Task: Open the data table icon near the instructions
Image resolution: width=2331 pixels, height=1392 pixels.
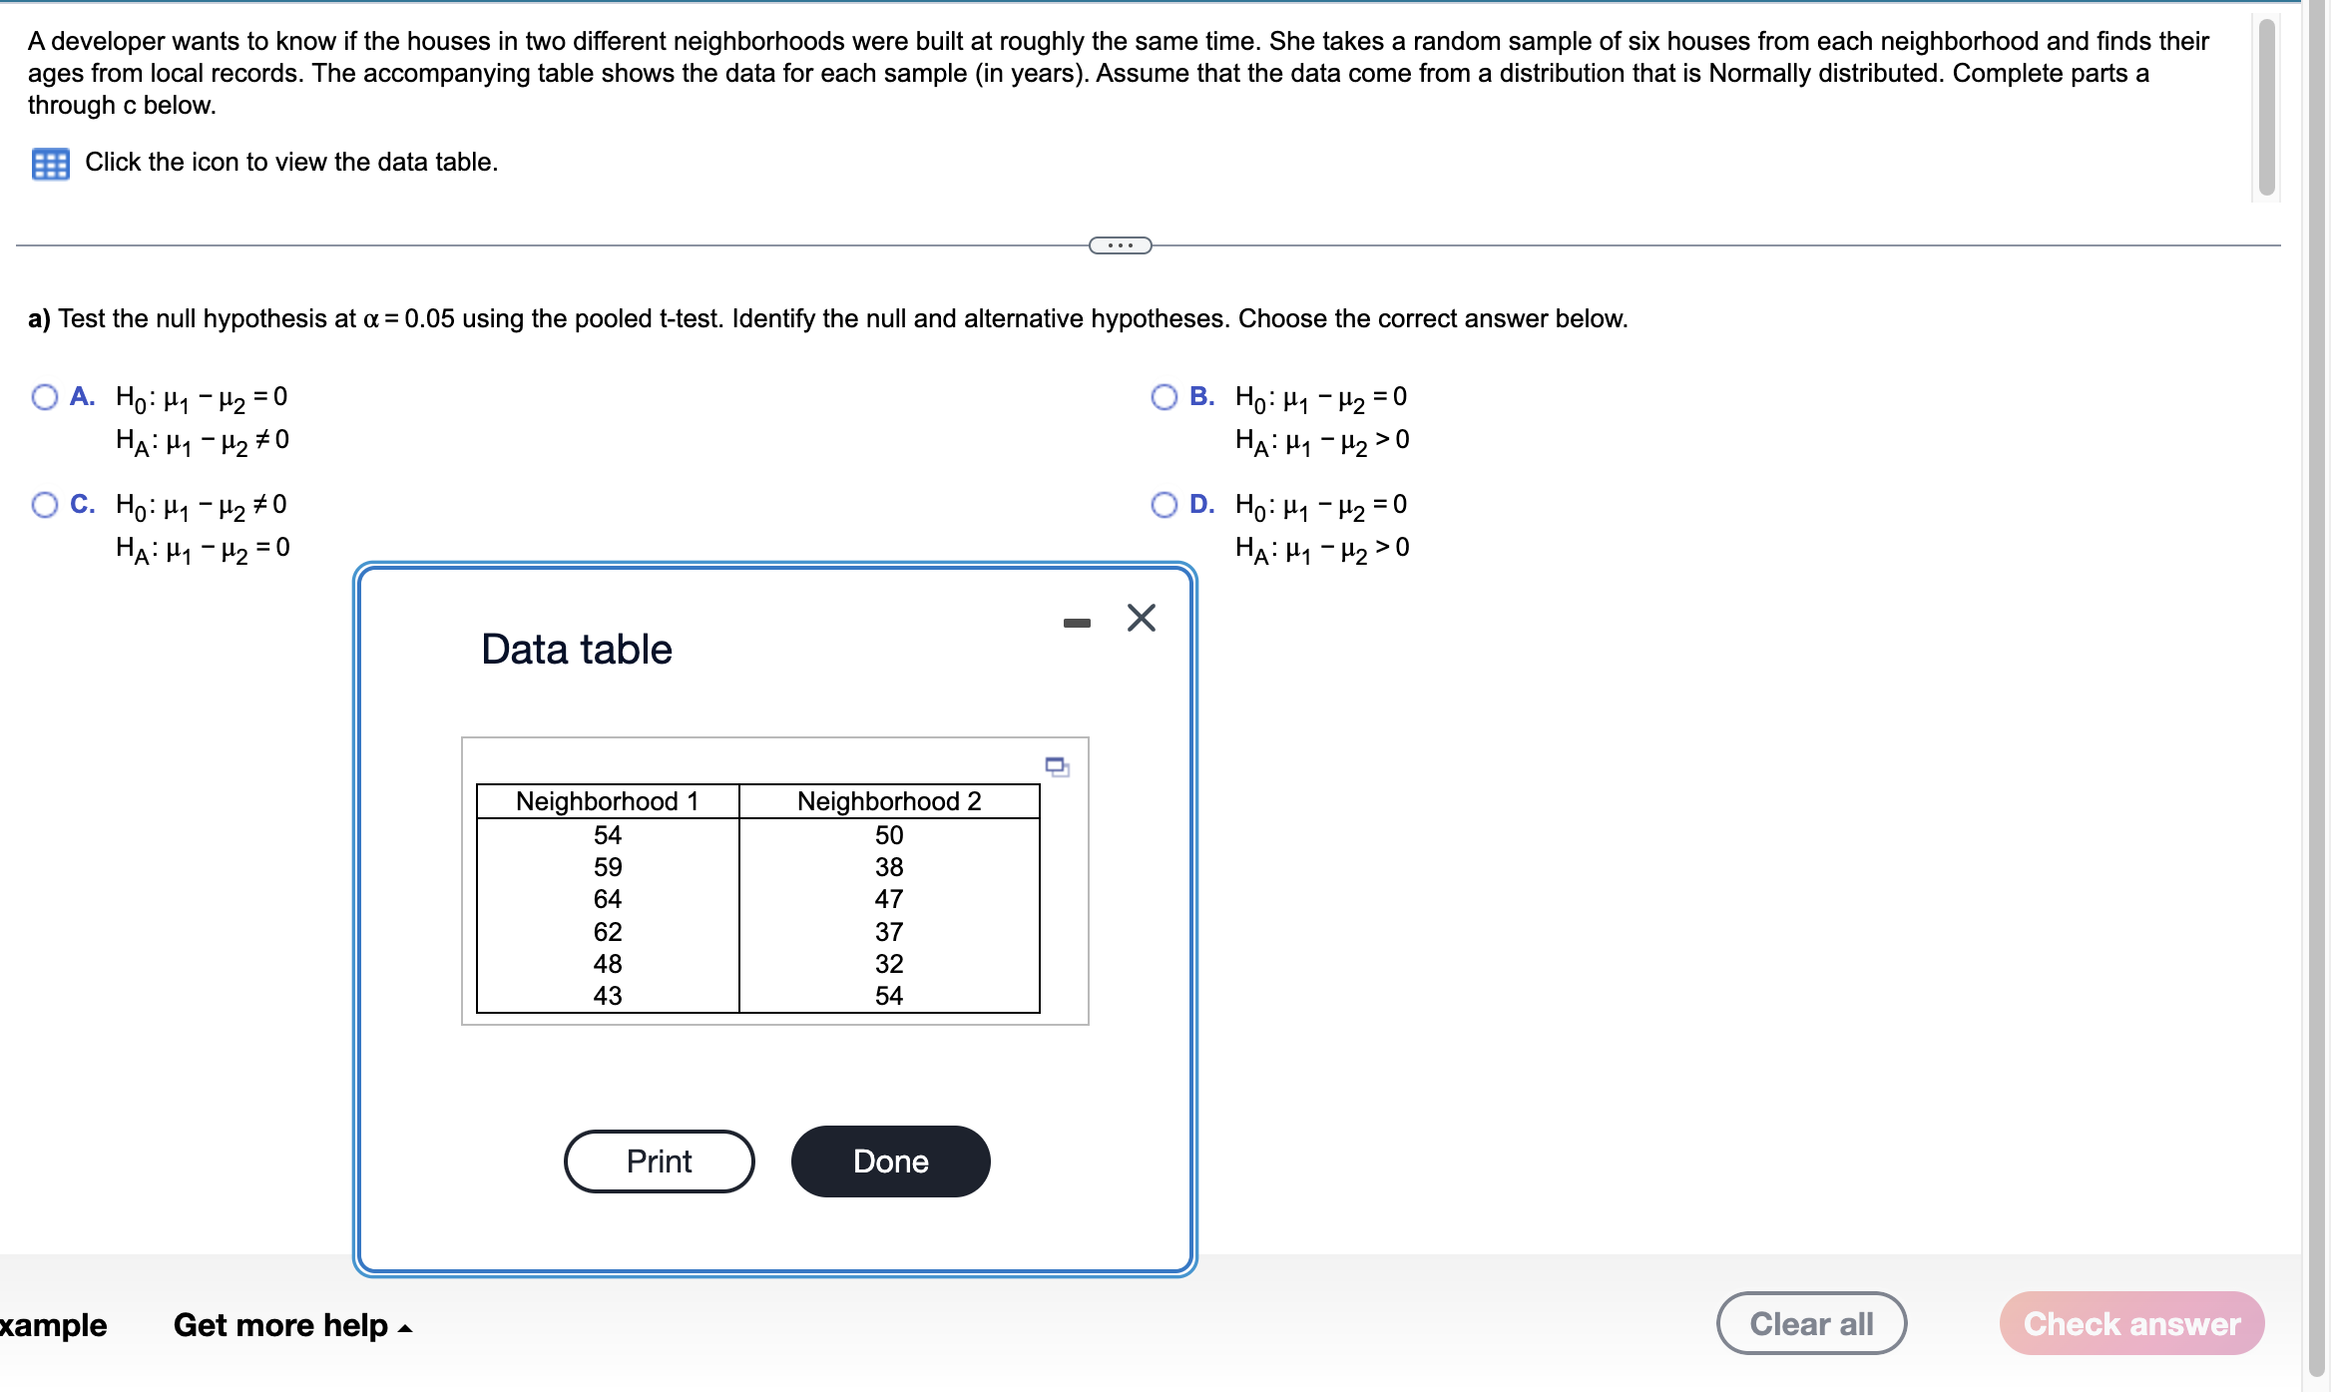Action: coord(52,163)
